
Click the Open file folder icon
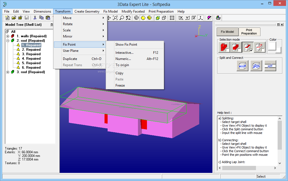14,18
